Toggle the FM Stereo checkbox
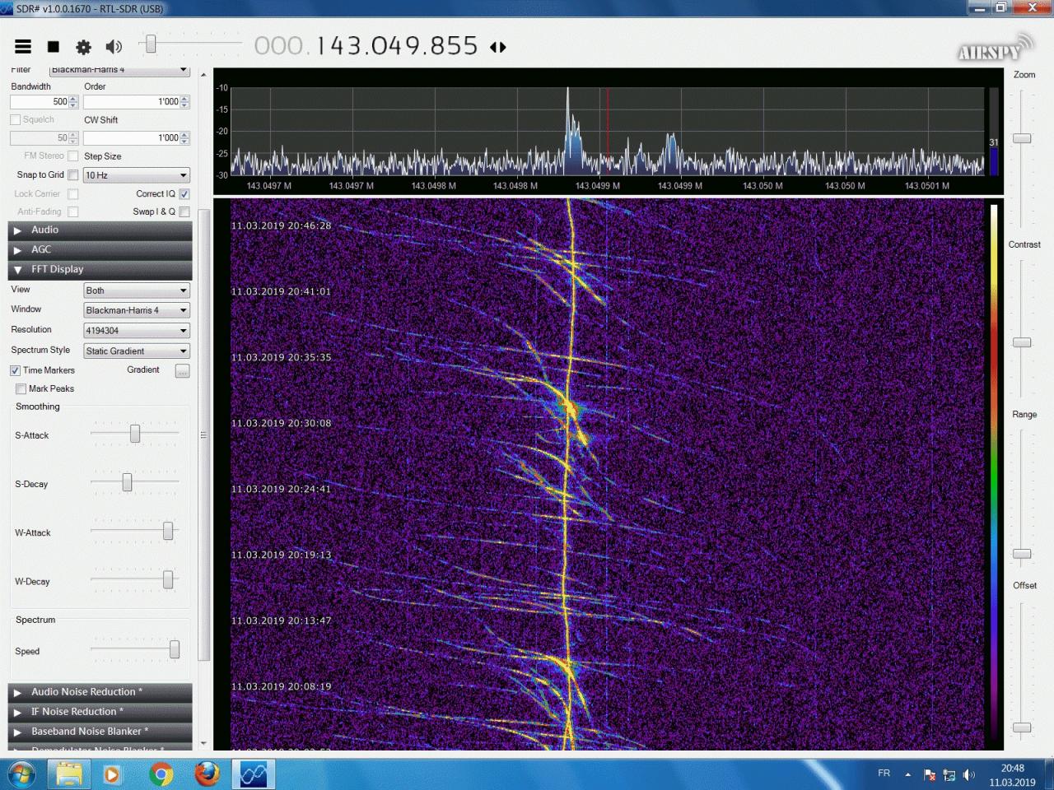 (73, 156)
